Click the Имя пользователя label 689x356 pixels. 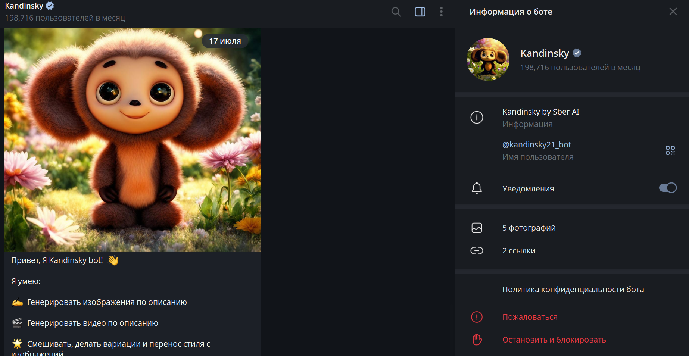[x=537, y=157]
